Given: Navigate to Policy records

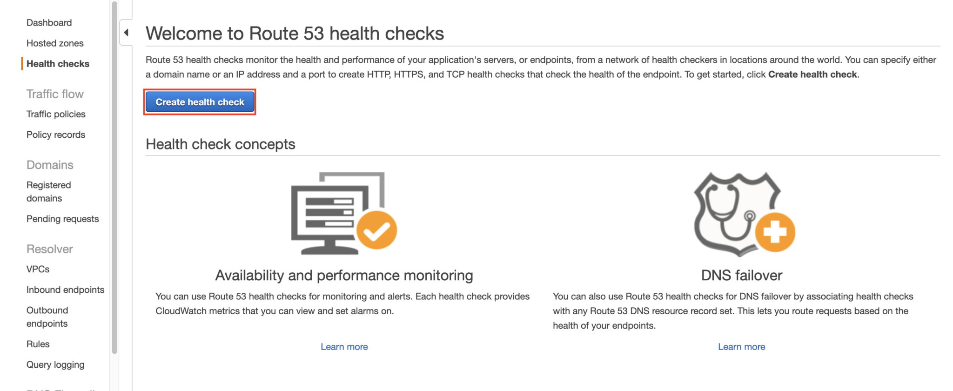Looking at the screenshot, I should 56,135.
